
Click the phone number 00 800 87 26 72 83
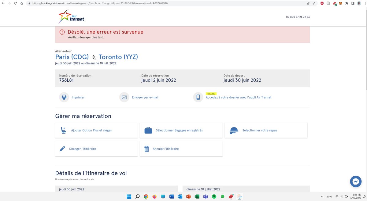[298, 17]
